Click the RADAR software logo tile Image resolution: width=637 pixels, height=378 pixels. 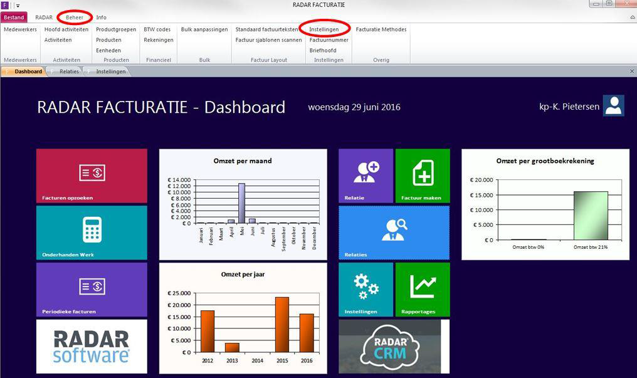pyautogui.click(x=92, y=346)
